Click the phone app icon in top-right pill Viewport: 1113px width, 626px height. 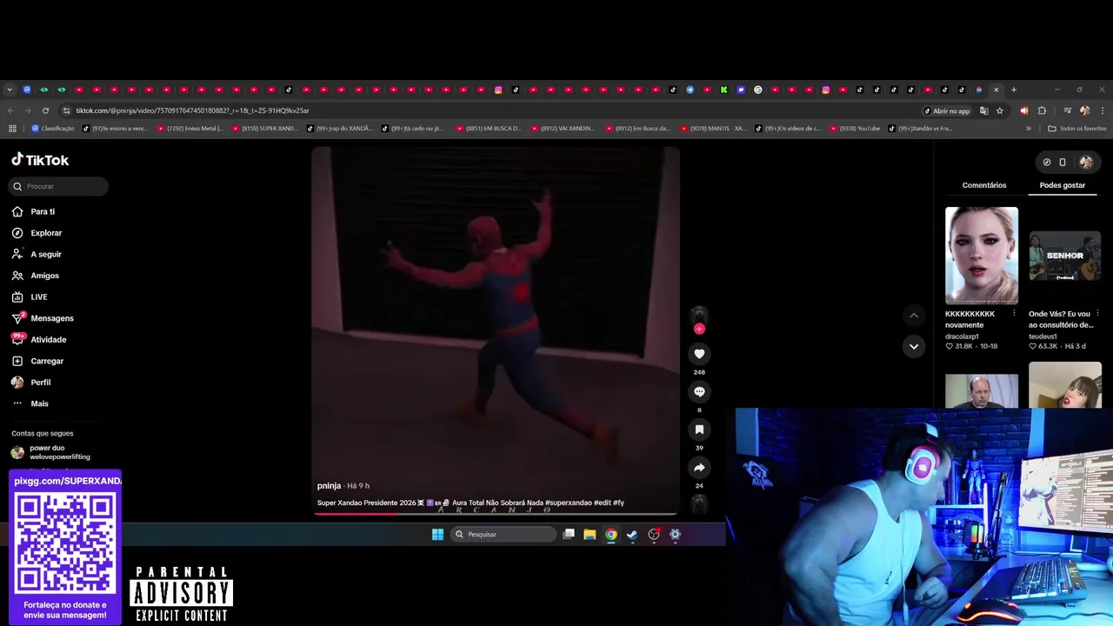1062,162
